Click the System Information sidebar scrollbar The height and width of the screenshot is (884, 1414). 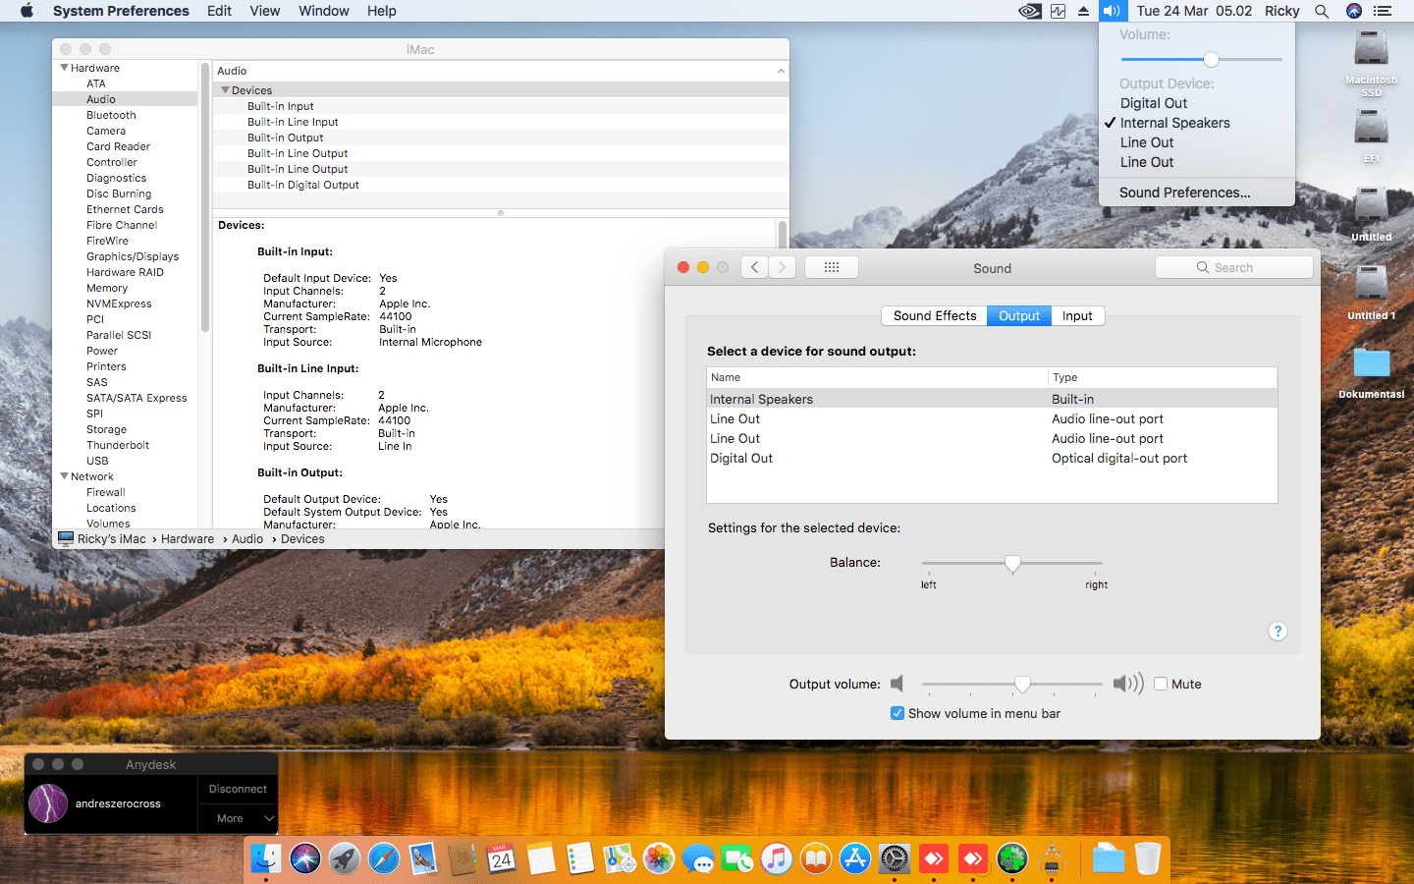[205, 198]
